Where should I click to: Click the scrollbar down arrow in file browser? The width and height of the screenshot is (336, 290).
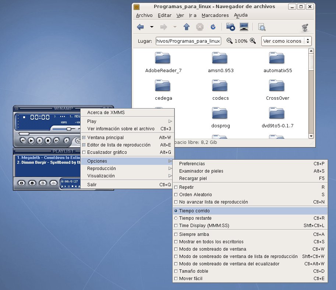click(x=311, y=136)
